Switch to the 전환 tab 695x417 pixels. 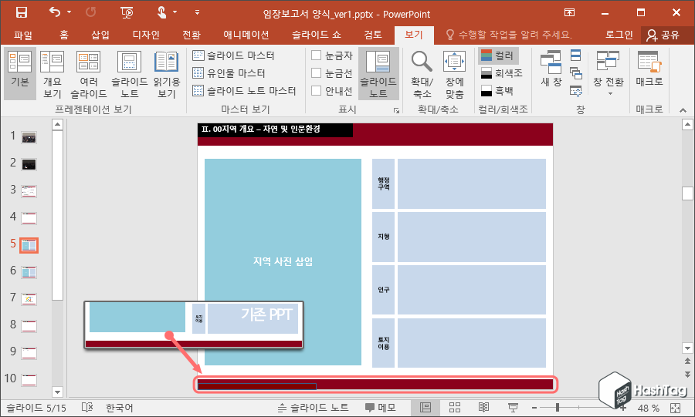(x=192, y=35)
